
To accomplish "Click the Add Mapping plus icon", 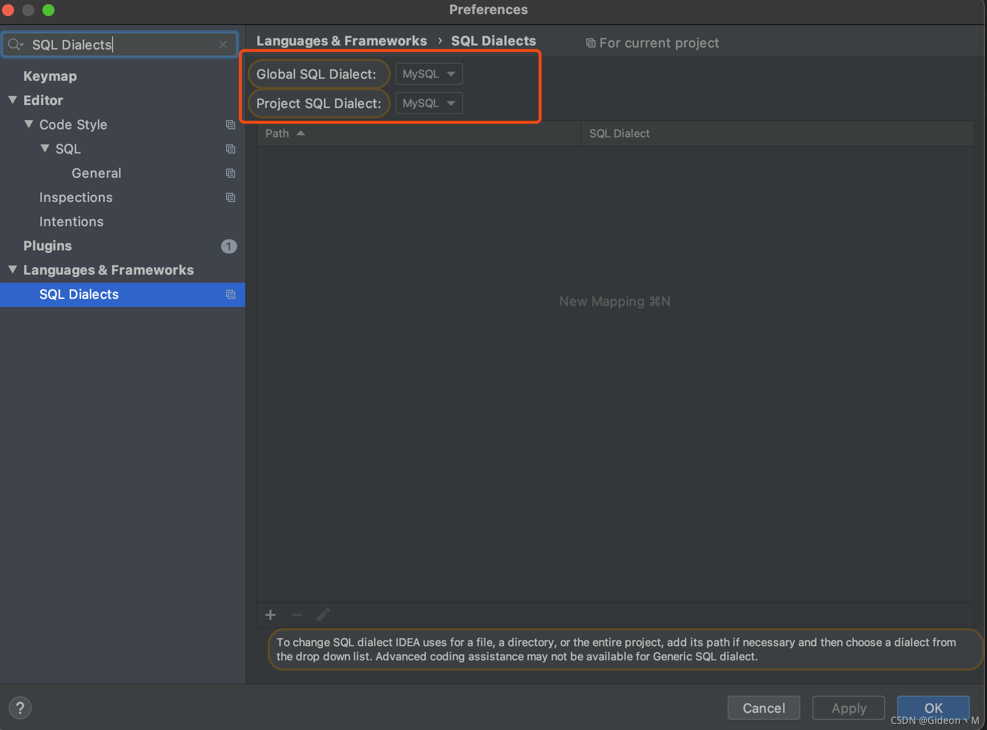I will pyautogui.click(x=271, y=614).
